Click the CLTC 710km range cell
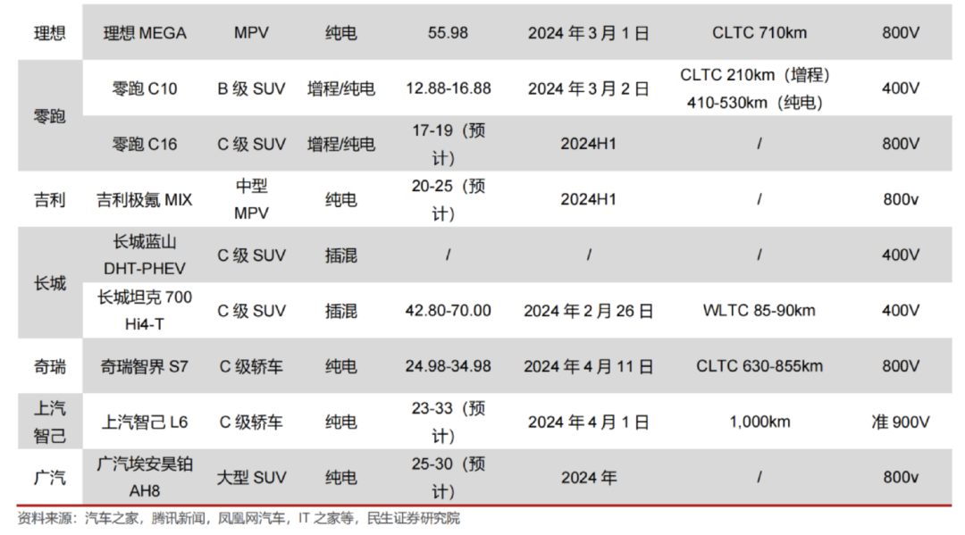Screen dimensions: 965x535 [x=759, y=33]
